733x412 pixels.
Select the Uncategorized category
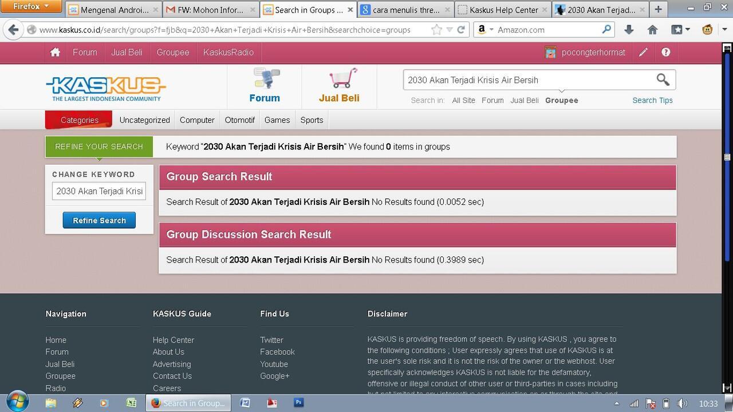[x=144, y=120]
